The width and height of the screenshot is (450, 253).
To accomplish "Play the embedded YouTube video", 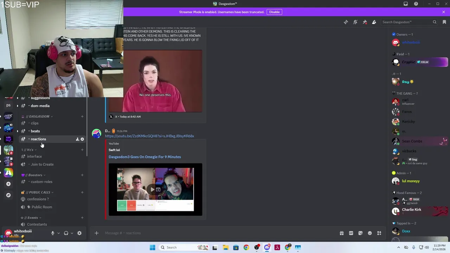I will click(152, 189).
